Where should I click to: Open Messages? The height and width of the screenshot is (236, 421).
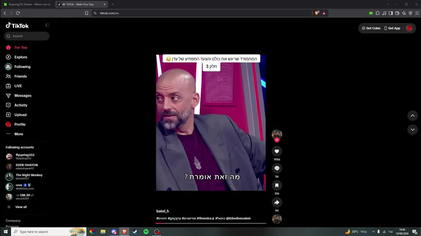[x=23, y=96]
